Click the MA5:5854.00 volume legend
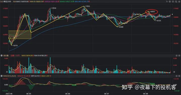 click(27, 55)
